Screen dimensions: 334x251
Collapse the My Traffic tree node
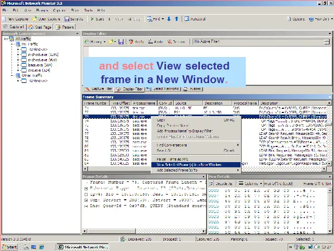click(x=12, y=44)
